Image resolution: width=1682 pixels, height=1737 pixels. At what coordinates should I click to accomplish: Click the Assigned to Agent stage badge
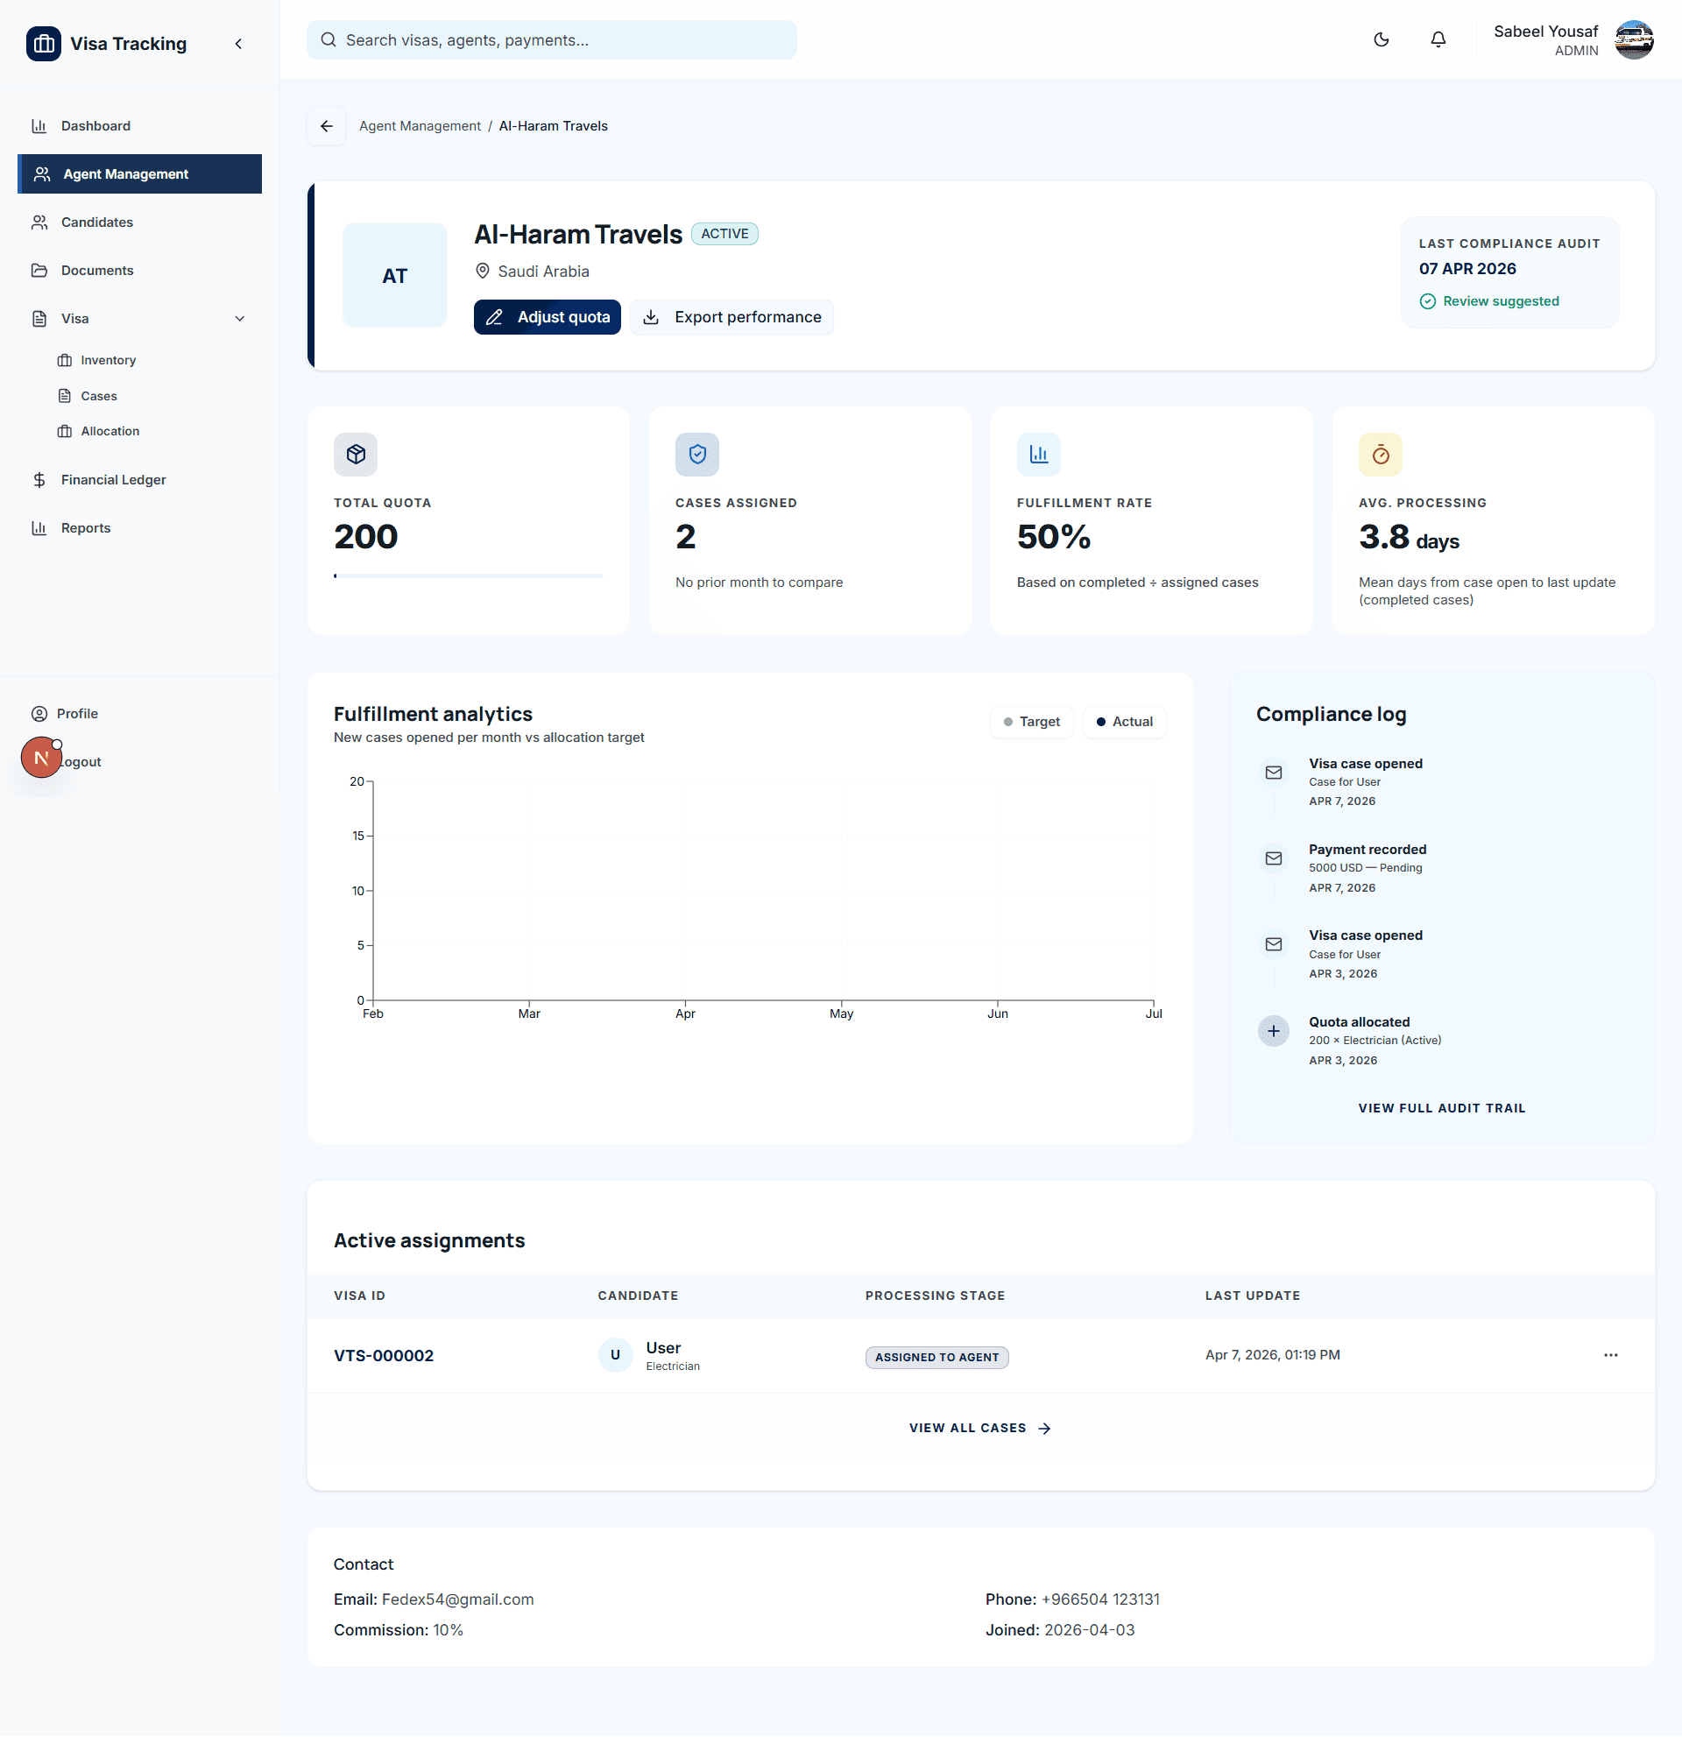936,1357
